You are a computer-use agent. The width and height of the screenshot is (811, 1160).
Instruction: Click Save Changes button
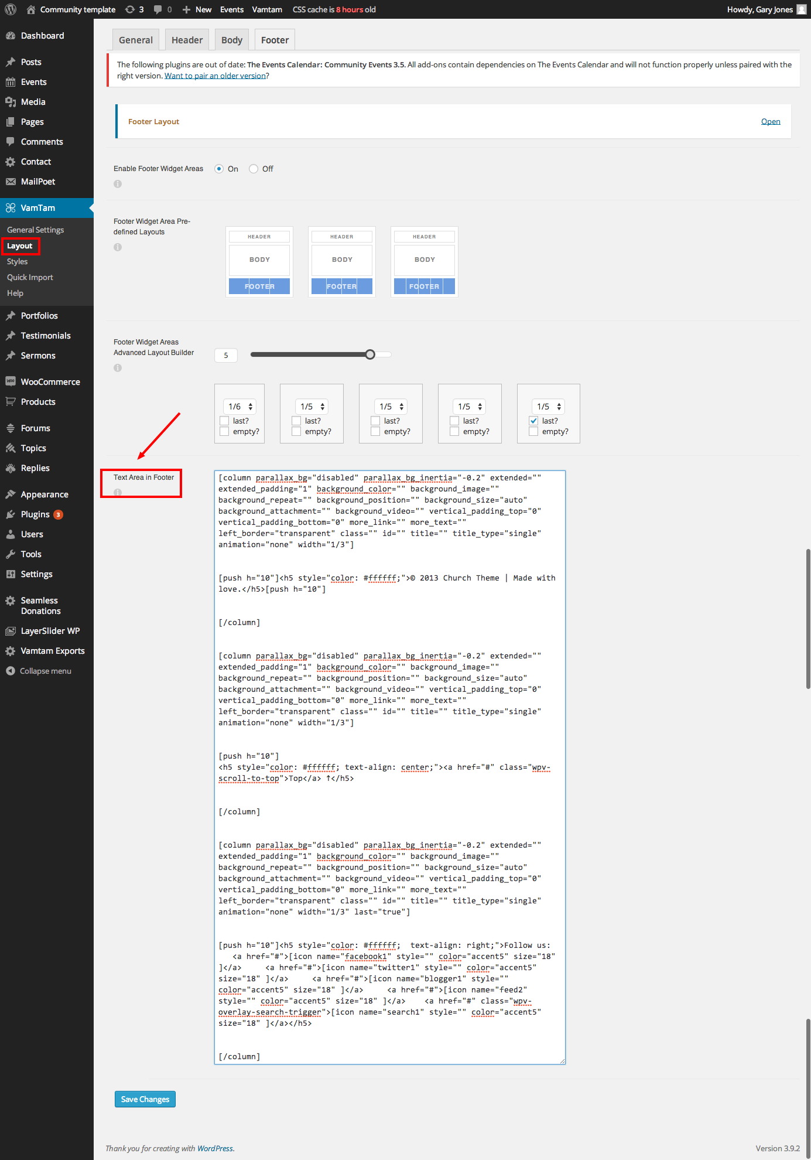145,1099
